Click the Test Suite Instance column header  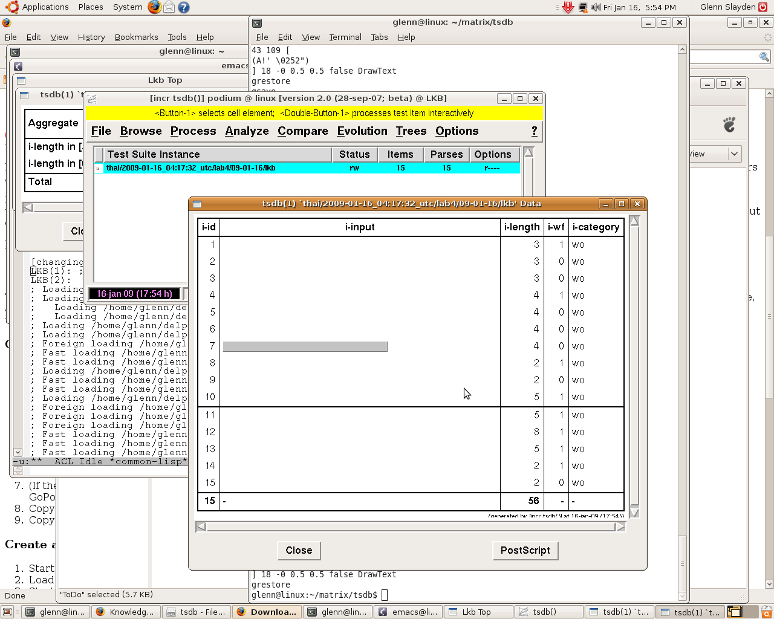coord(217,155)
